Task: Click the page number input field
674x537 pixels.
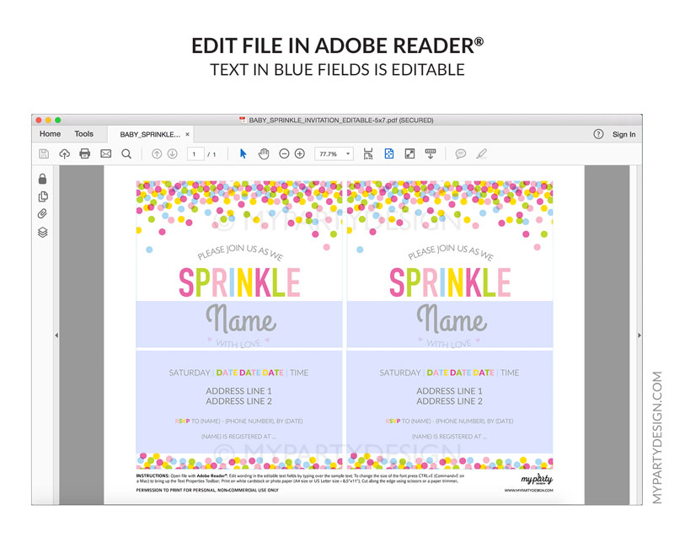Action: click(195, 154)
